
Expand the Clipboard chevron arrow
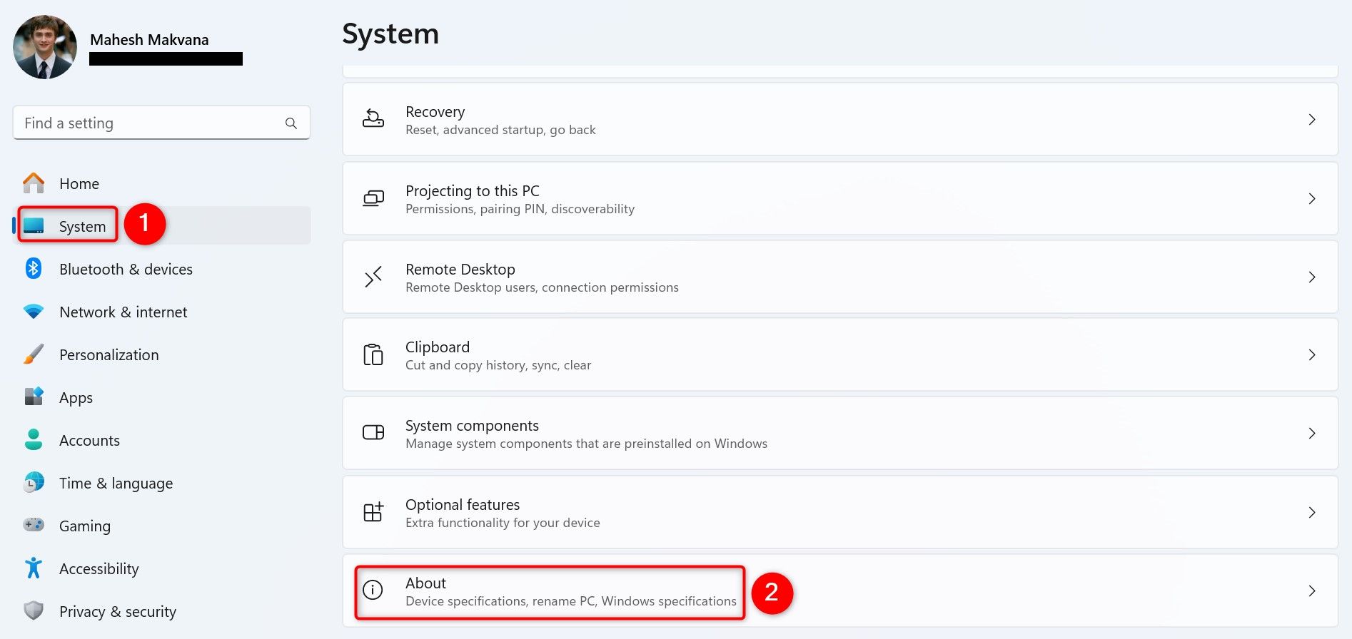click(1311, 354)
